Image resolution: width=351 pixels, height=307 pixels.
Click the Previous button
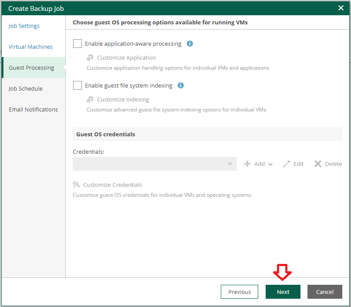click(240, 292)
